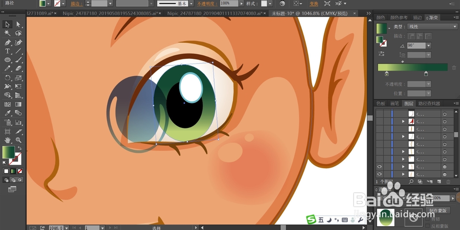
Task: Open the opacity 100% slider arrow in control bar
Action: click(x=241, y=4)
